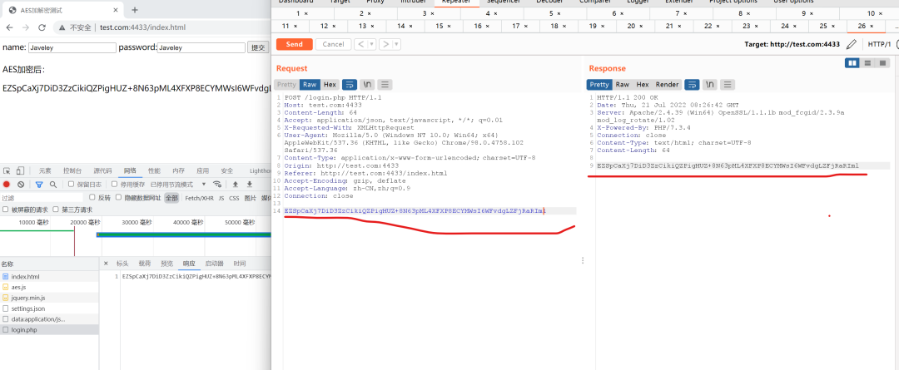
Task: Import a HAR file using the upload arrow
Action: (235, 185)
